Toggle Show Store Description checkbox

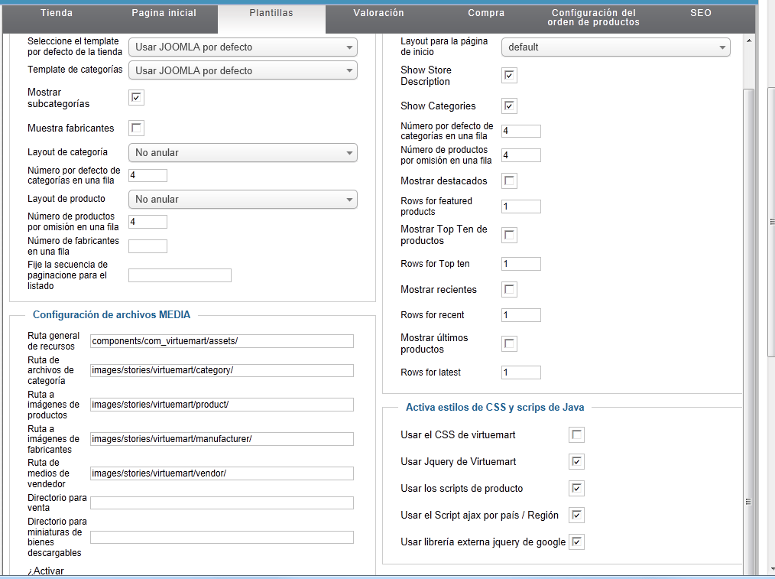point(509,75)
